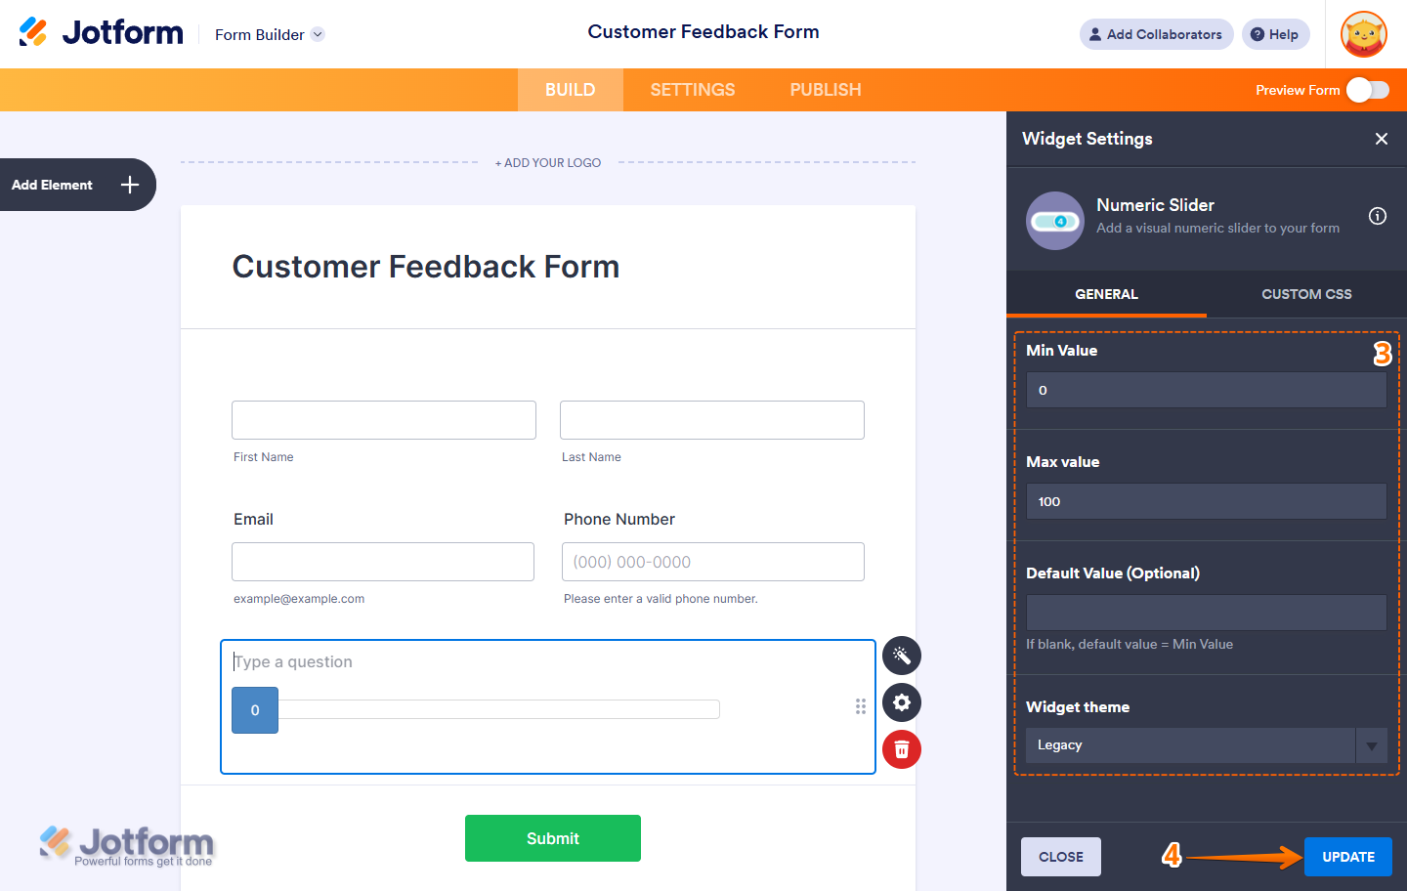Click the drag handle dots on slider field
1407x891 pixels.
(x=860, y=706)
